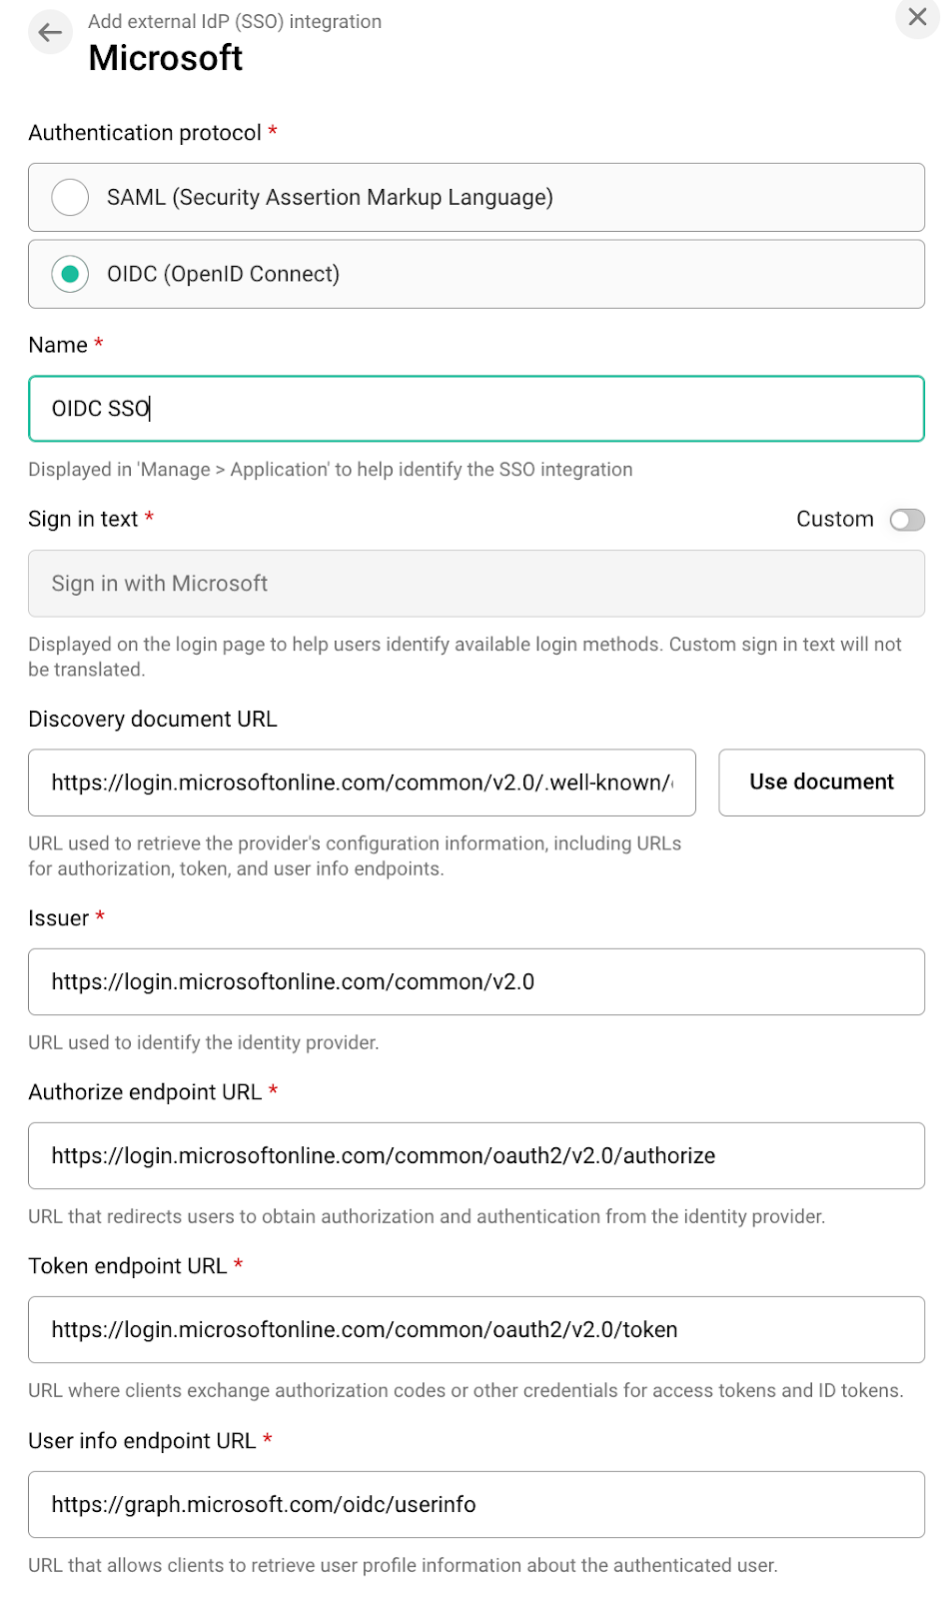Focus the User info endpoint URL field
Screen dimensions: 944x1599
tap(475, 1505)
